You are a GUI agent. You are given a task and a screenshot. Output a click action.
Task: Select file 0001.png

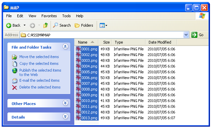click(89, 49)
